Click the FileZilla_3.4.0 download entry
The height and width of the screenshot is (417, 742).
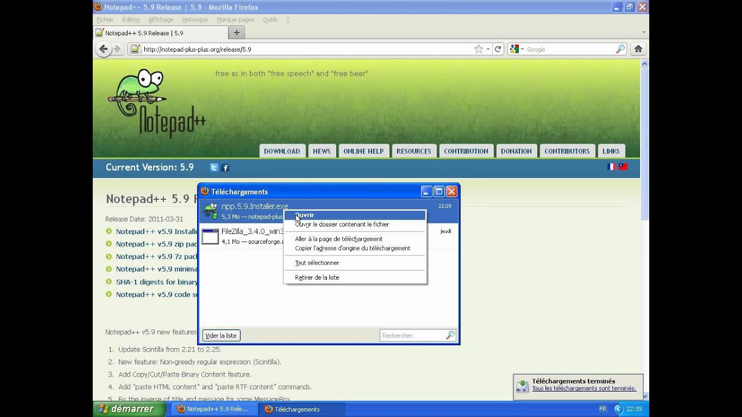[328, 236]
